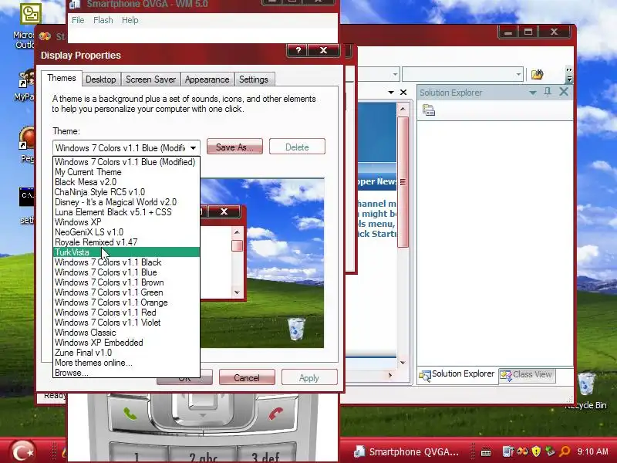Click the device emulator tray icon
Viewport: 617px width, 463px height.
coord(508,451)
